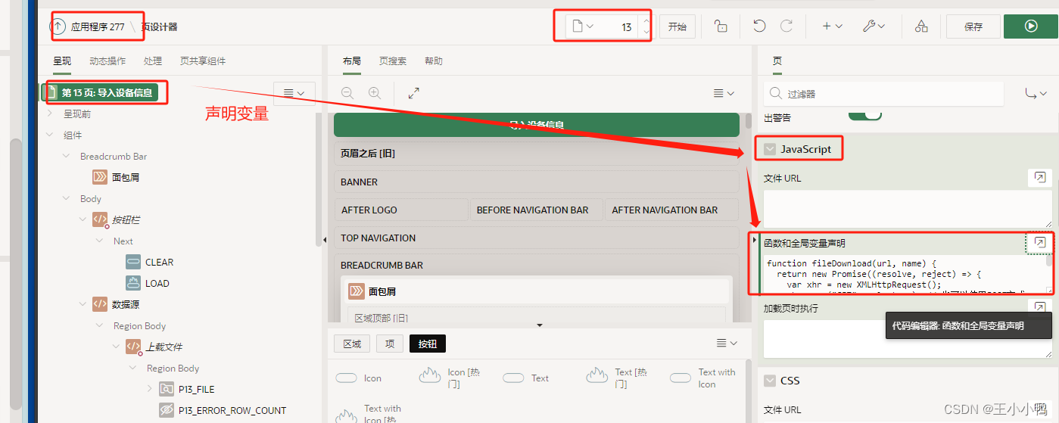Image resolution: width=1059 pixels, height=423 pixels.
Task: Click the undo icon
Action: pyautogui.click(x=759, y=26)
